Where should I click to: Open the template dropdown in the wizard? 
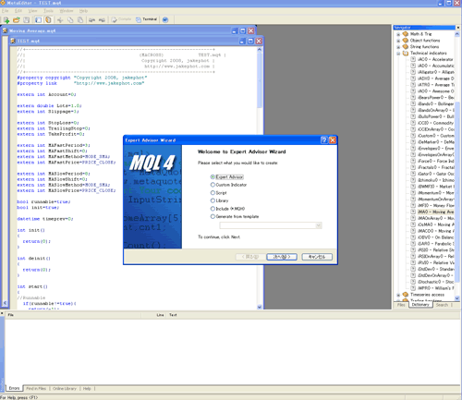[x=319, y=225]
